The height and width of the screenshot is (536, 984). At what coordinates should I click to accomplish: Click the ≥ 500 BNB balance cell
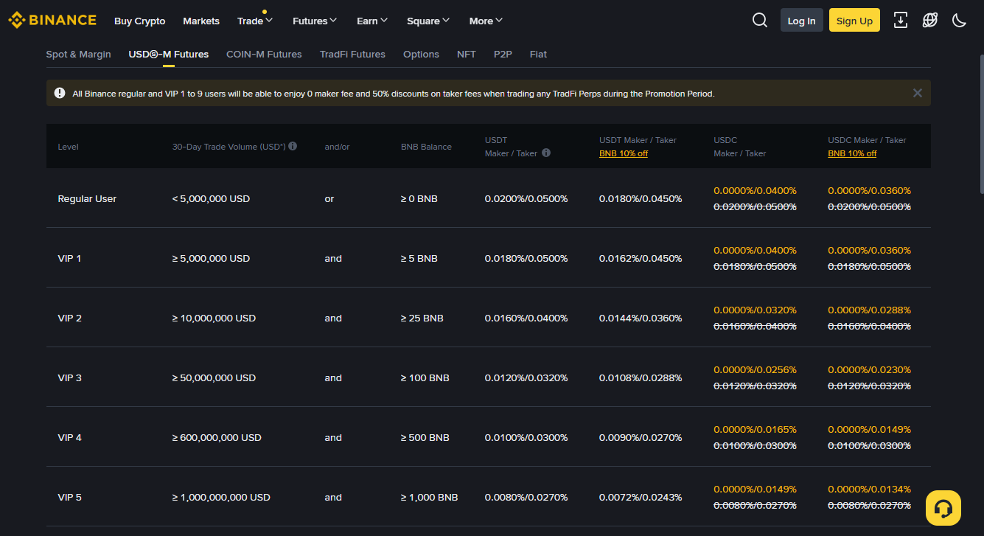tap(425, 437)
